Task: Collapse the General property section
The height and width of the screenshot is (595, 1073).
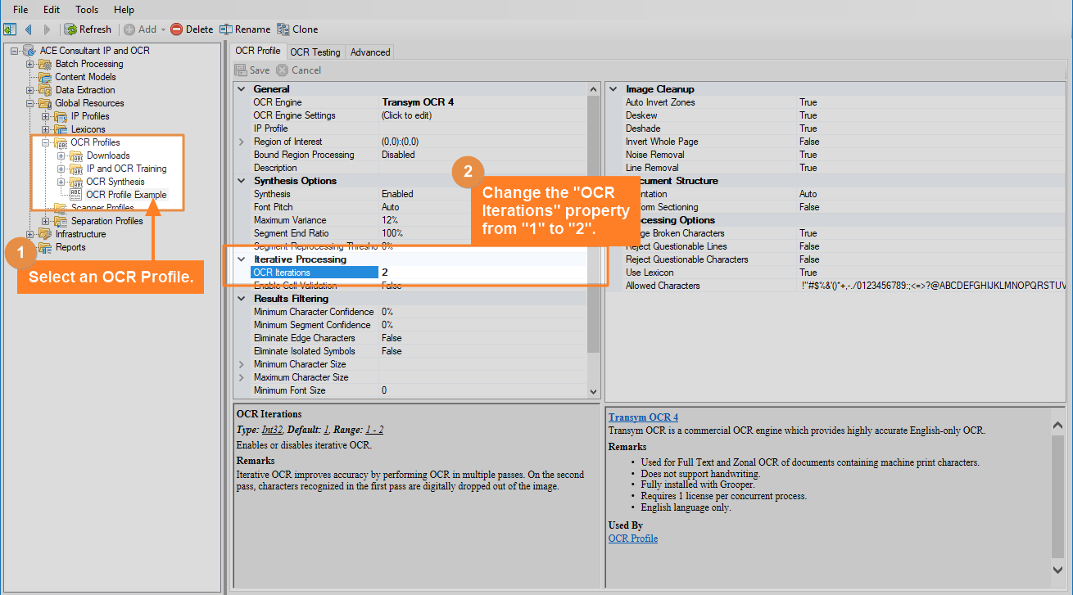Action: click(241, 89)
